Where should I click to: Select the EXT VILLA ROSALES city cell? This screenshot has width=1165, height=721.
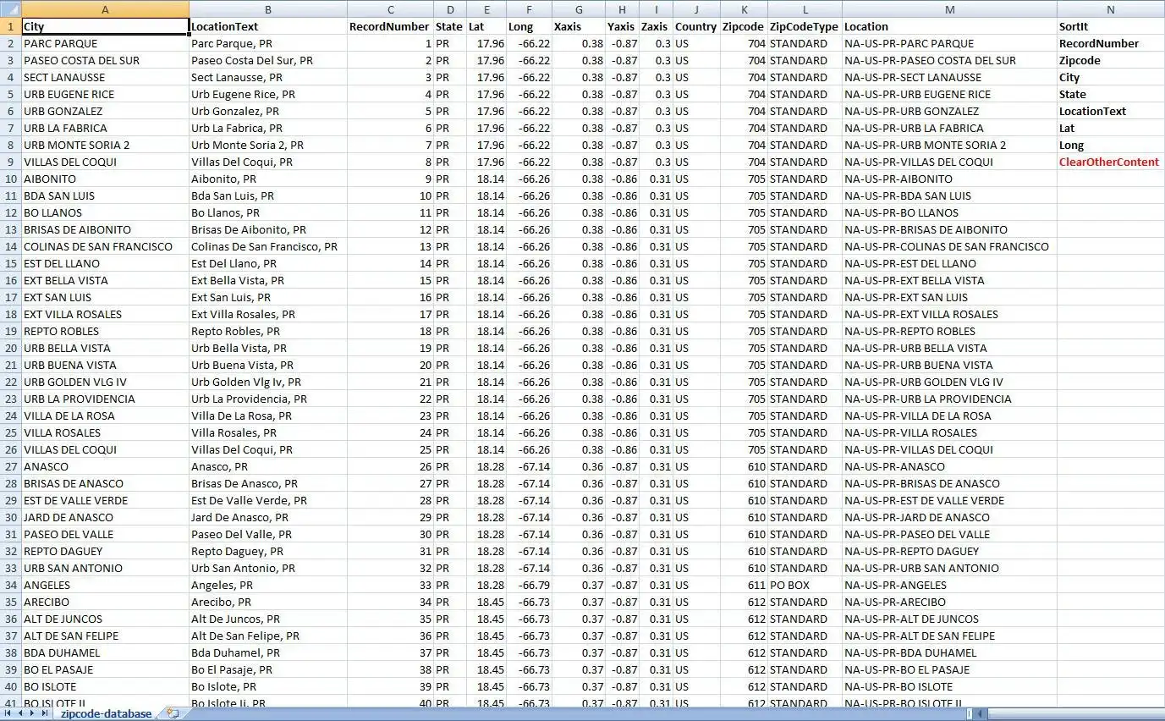[x=105, y=315]
